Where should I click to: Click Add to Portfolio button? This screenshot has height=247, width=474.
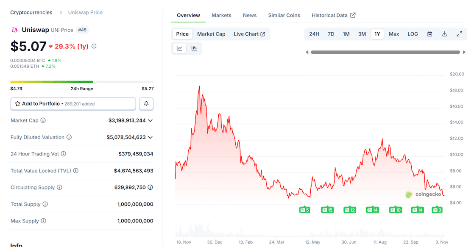73,104
